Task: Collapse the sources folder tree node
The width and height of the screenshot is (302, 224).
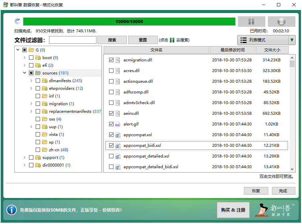Action: (25, 73)
